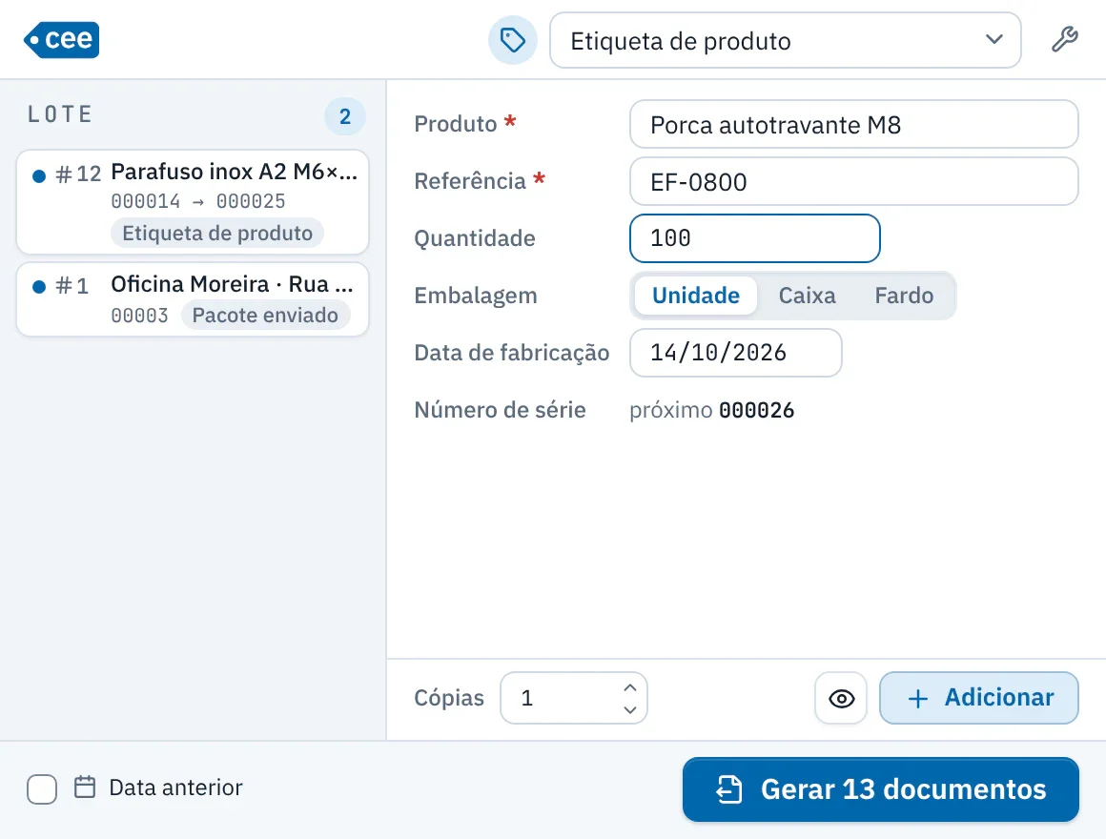Select lot item #12 Parafuso inox A2

tap(193, 201)
